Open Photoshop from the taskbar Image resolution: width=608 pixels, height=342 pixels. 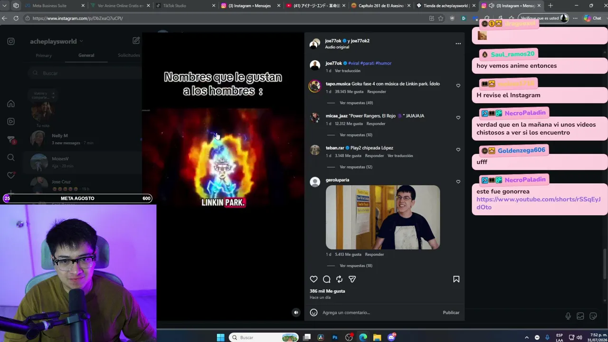coord(335,337)
